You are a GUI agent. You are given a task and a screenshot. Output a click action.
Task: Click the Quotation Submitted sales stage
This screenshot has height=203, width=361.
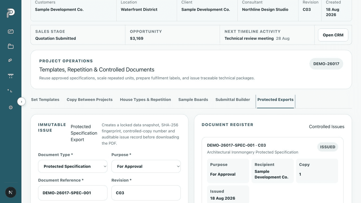tap(56, 38)
